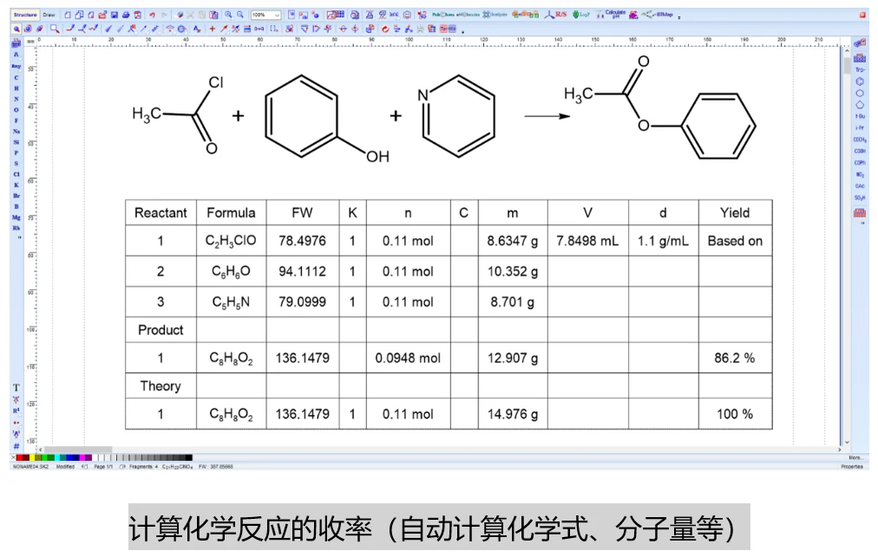The height and width of the screenshot is (557, 878).
Task: Click the Redo arrow icon
Action: 164,15
